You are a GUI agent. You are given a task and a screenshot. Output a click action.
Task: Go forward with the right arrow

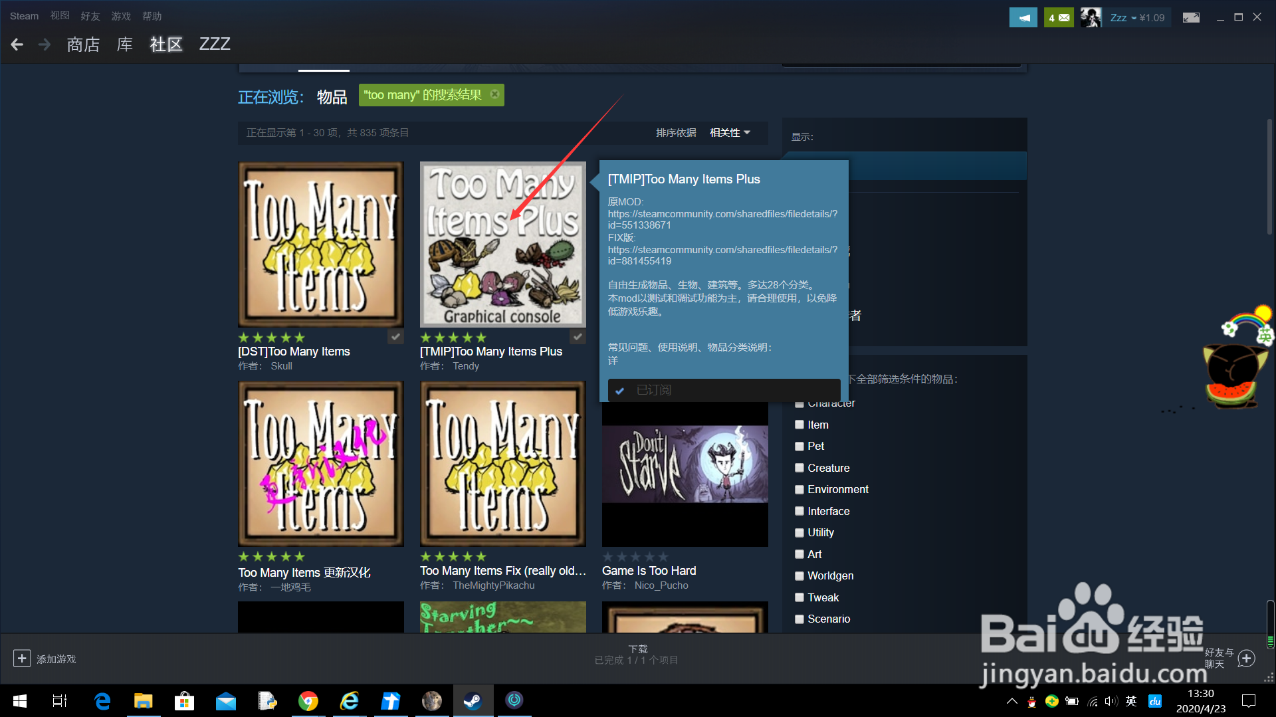[45, 45]
